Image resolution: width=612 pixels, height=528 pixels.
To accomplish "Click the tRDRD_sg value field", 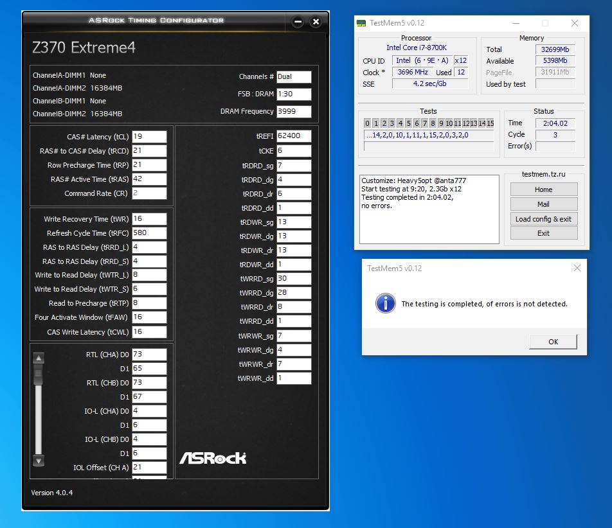I will point(294,166).
